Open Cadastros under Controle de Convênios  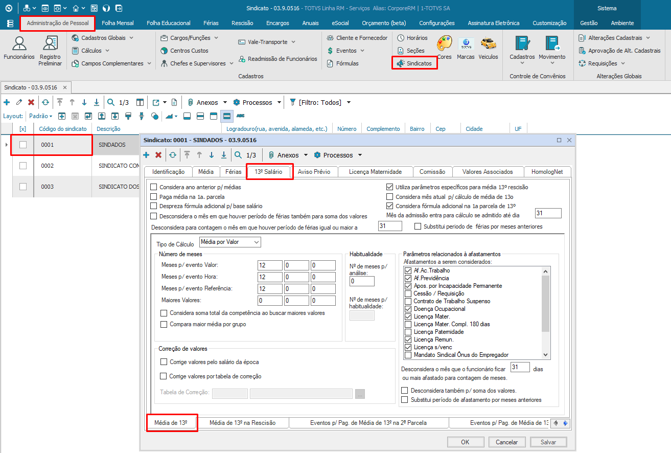(522, 50)
